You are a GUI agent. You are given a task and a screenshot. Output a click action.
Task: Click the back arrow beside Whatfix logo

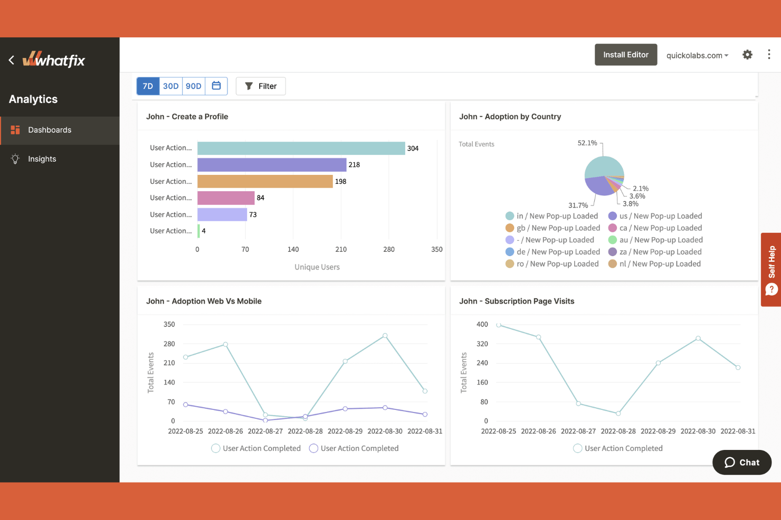tap(12, 60)
